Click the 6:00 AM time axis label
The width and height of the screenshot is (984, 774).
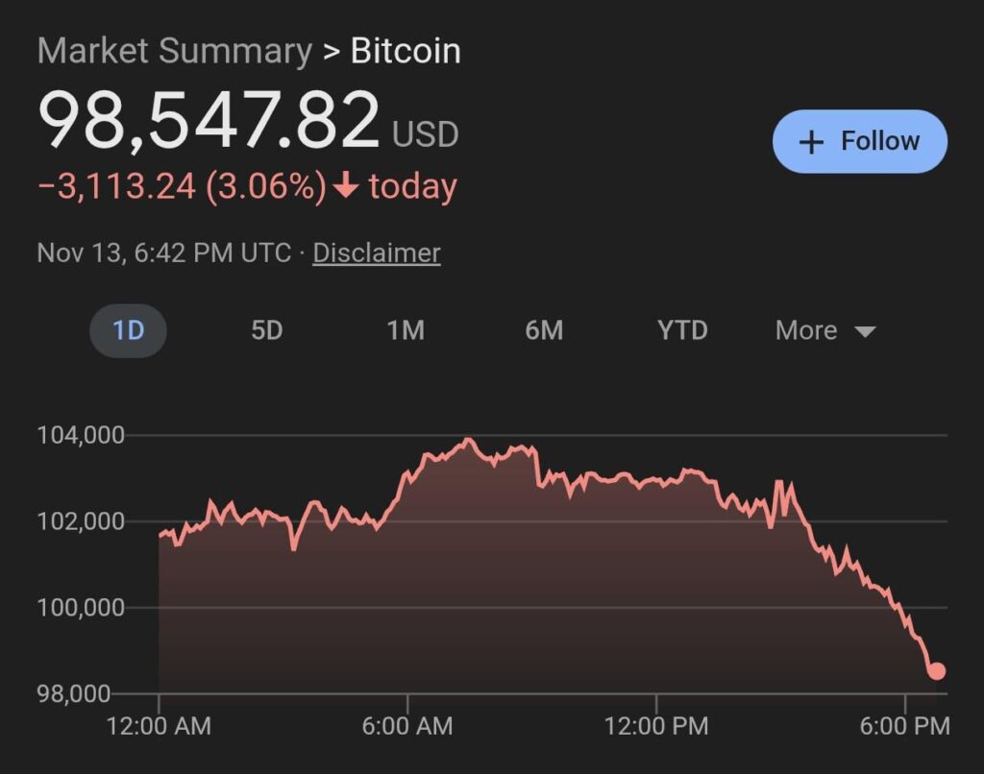tap(407, 726)
